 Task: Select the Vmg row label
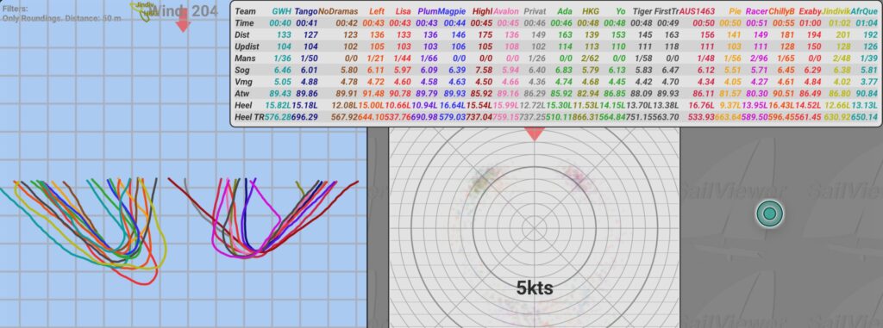click(x=243, y=82)
